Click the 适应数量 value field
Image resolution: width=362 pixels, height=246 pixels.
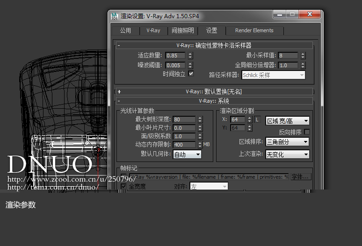[x=175, y=56]
